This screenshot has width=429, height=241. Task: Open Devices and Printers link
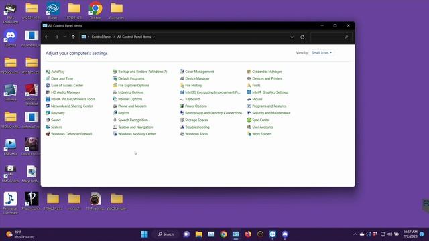(267, 78)
